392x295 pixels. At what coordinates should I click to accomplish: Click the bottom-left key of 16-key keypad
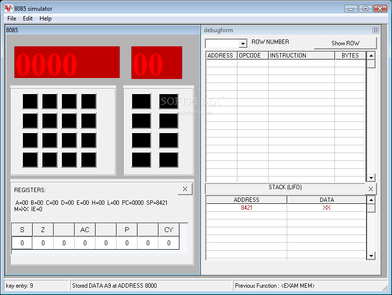coord(30,160)
